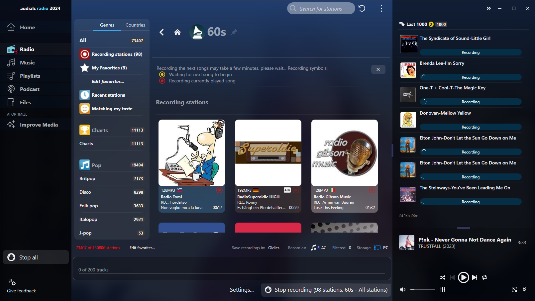Change the Oldies save folder
Image resolution: width=535 pixels, height=301 pixels.
pyautogui.click(x=274, y=248)
